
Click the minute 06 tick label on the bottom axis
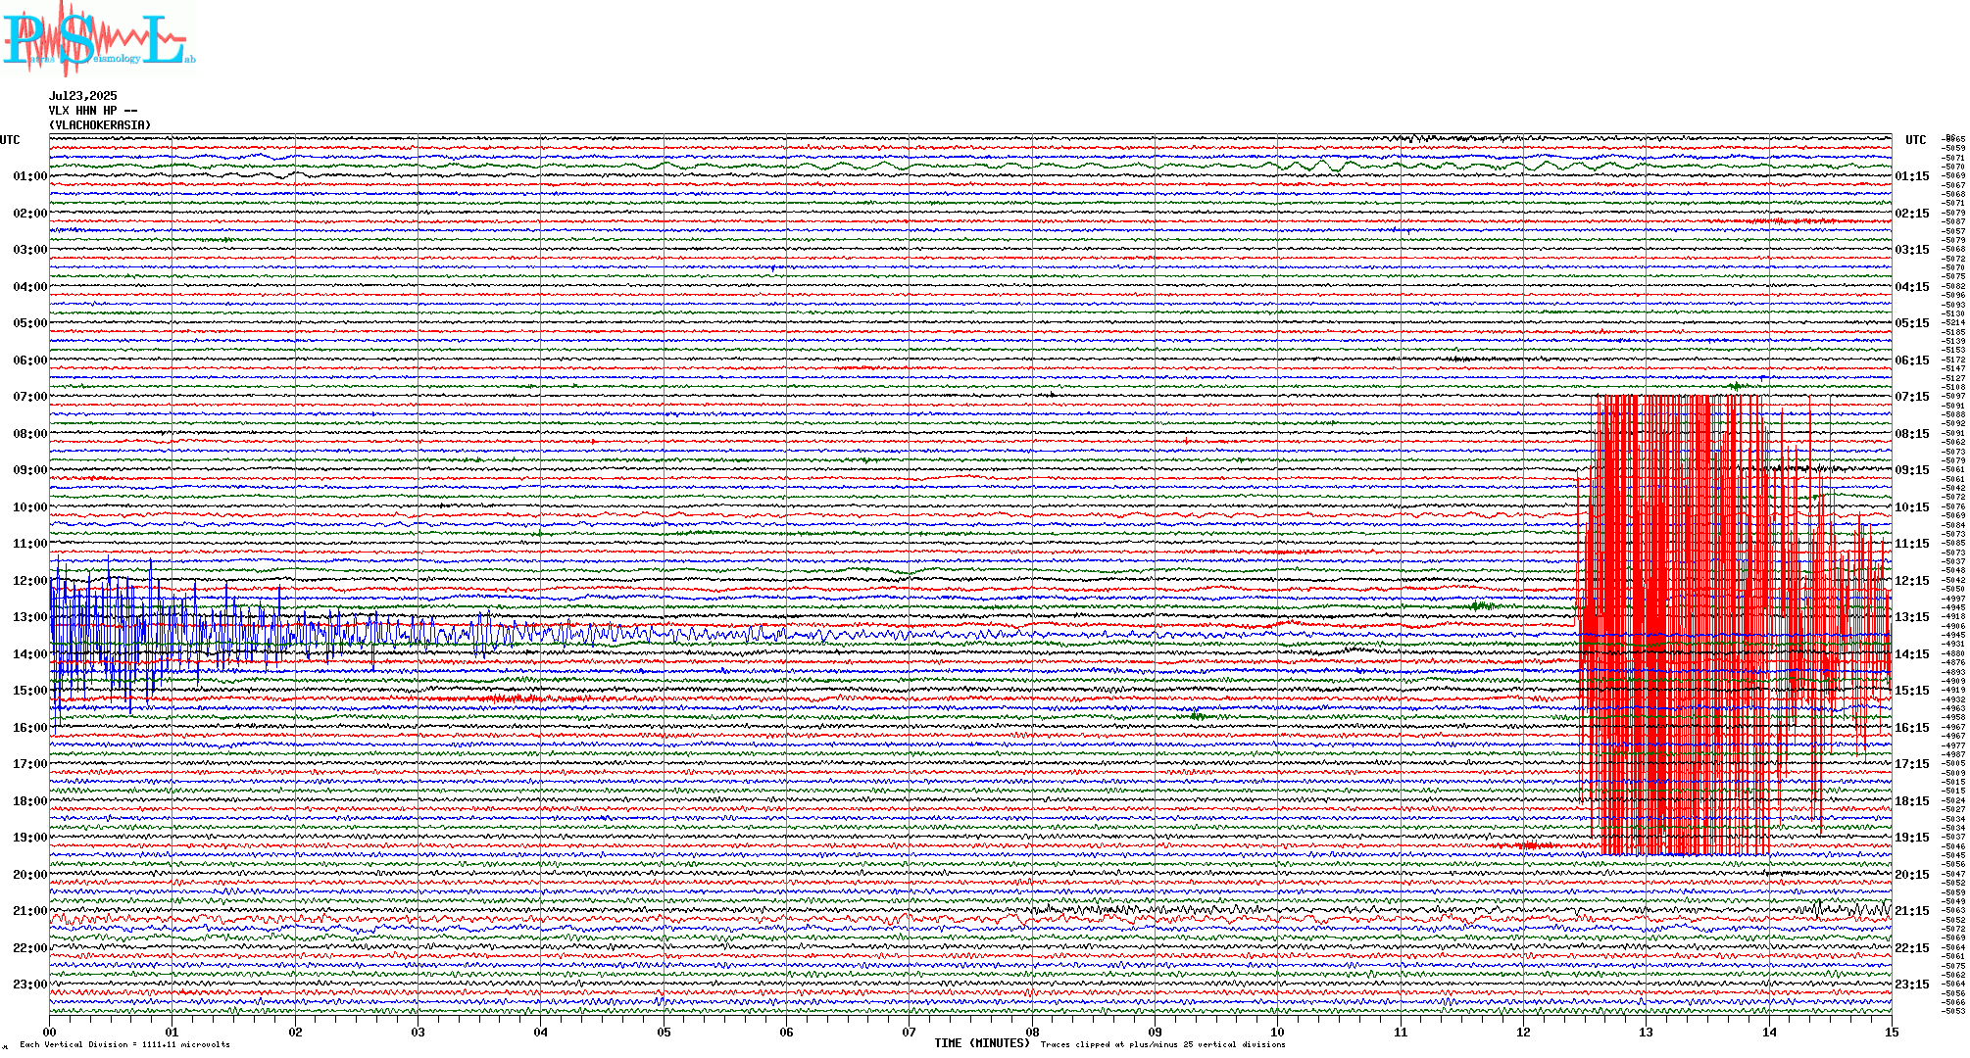[x=787, y=1032]
